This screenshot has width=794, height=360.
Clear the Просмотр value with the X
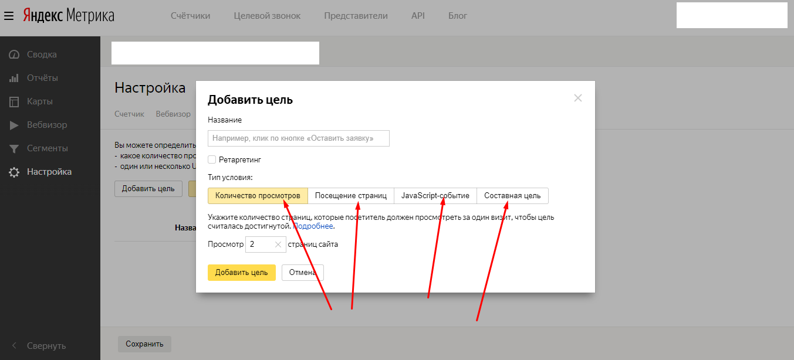(278, 244)
